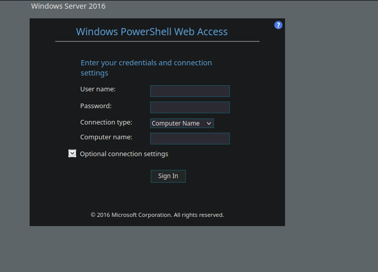Click the Sign In button
This screenshot has width=378, height=272.
click(x=168, y=177)
